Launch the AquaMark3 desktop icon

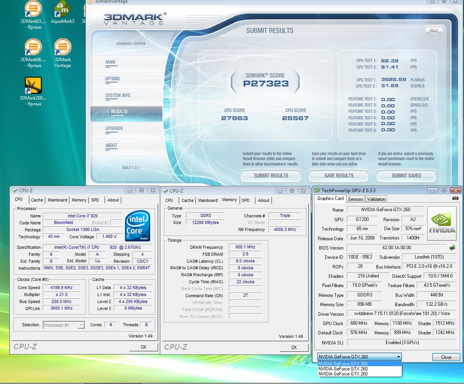click(x=62, y=12)
